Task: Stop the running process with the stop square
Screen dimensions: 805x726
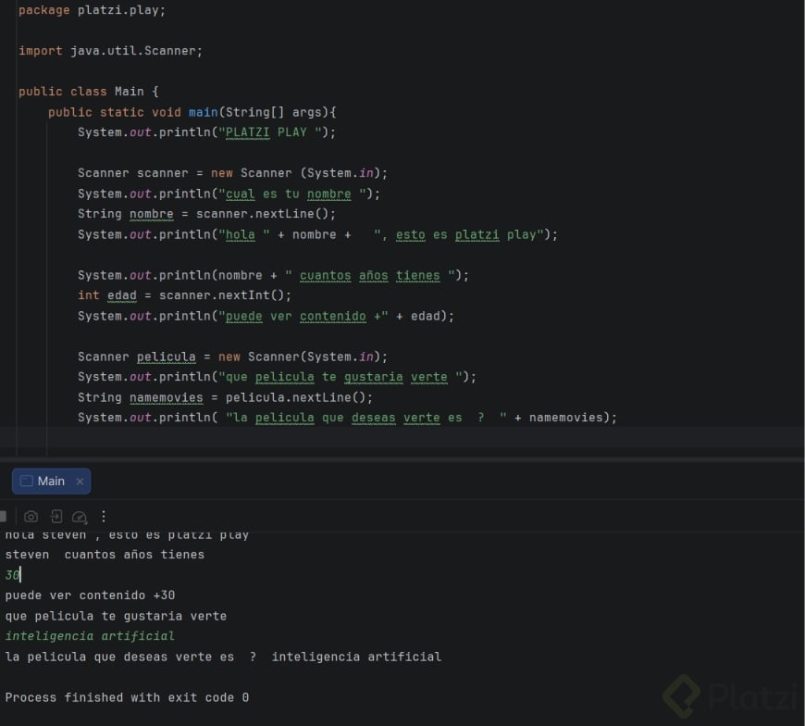Action: tap(3, 516)
